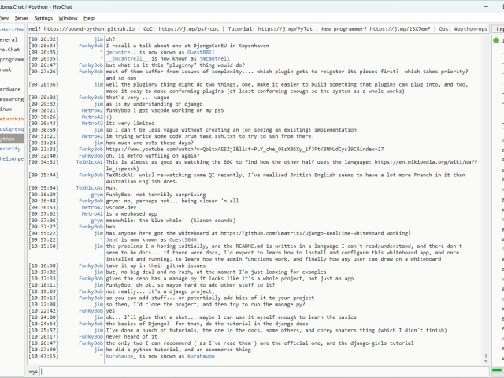
Task: Select the security channel in sidebar
Action: click(x=10, y=148)
